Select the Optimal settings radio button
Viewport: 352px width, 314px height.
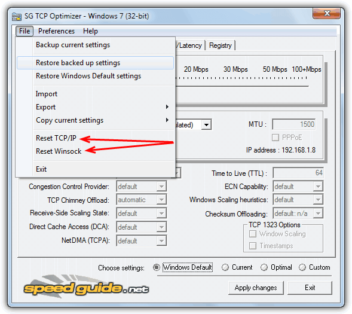(264, 267)
